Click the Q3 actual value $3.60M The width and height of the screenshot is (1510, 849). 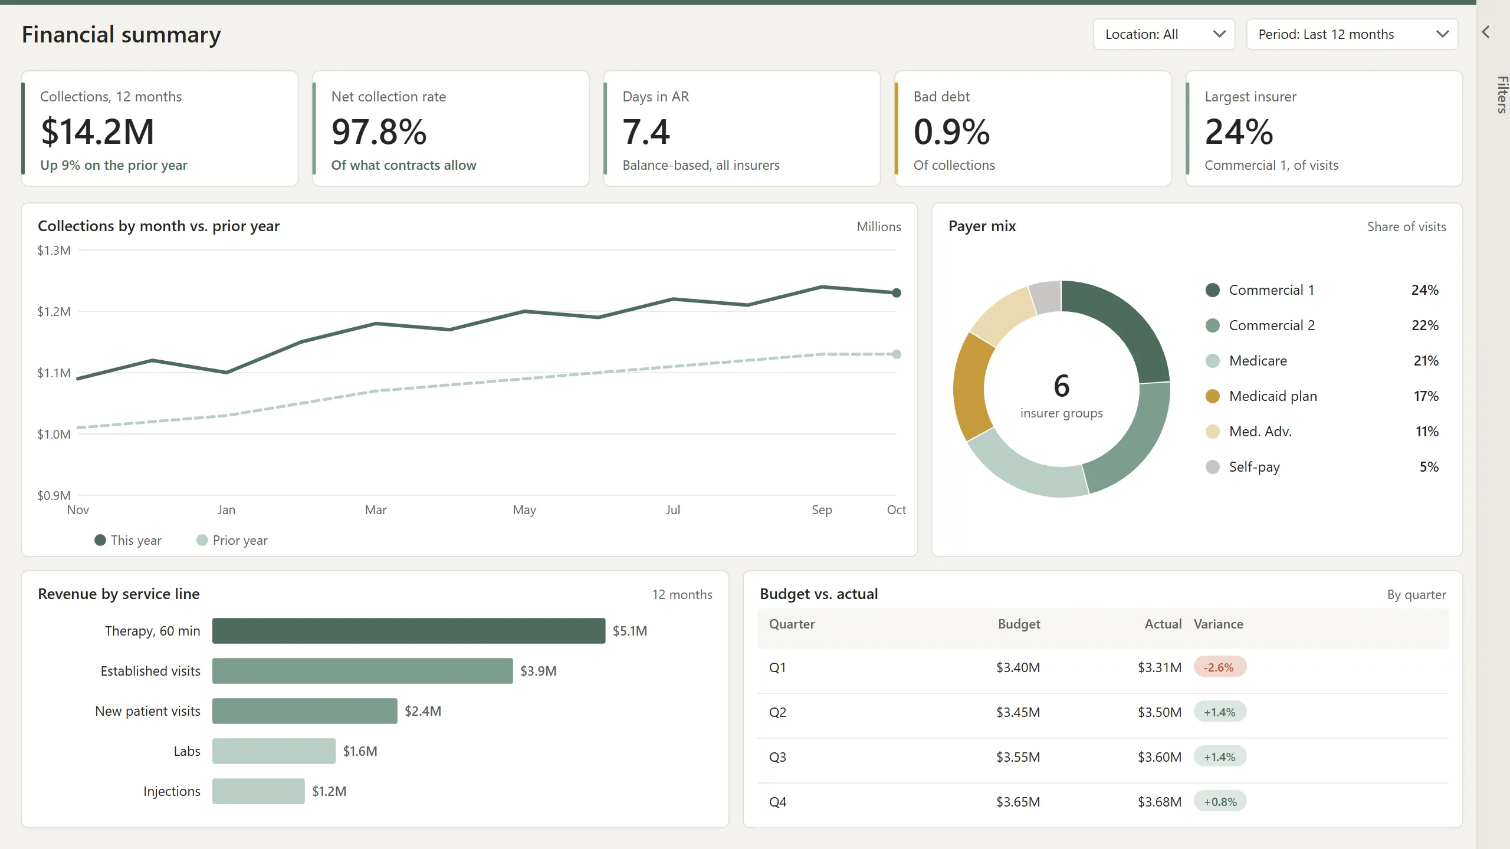point(1159,757)
